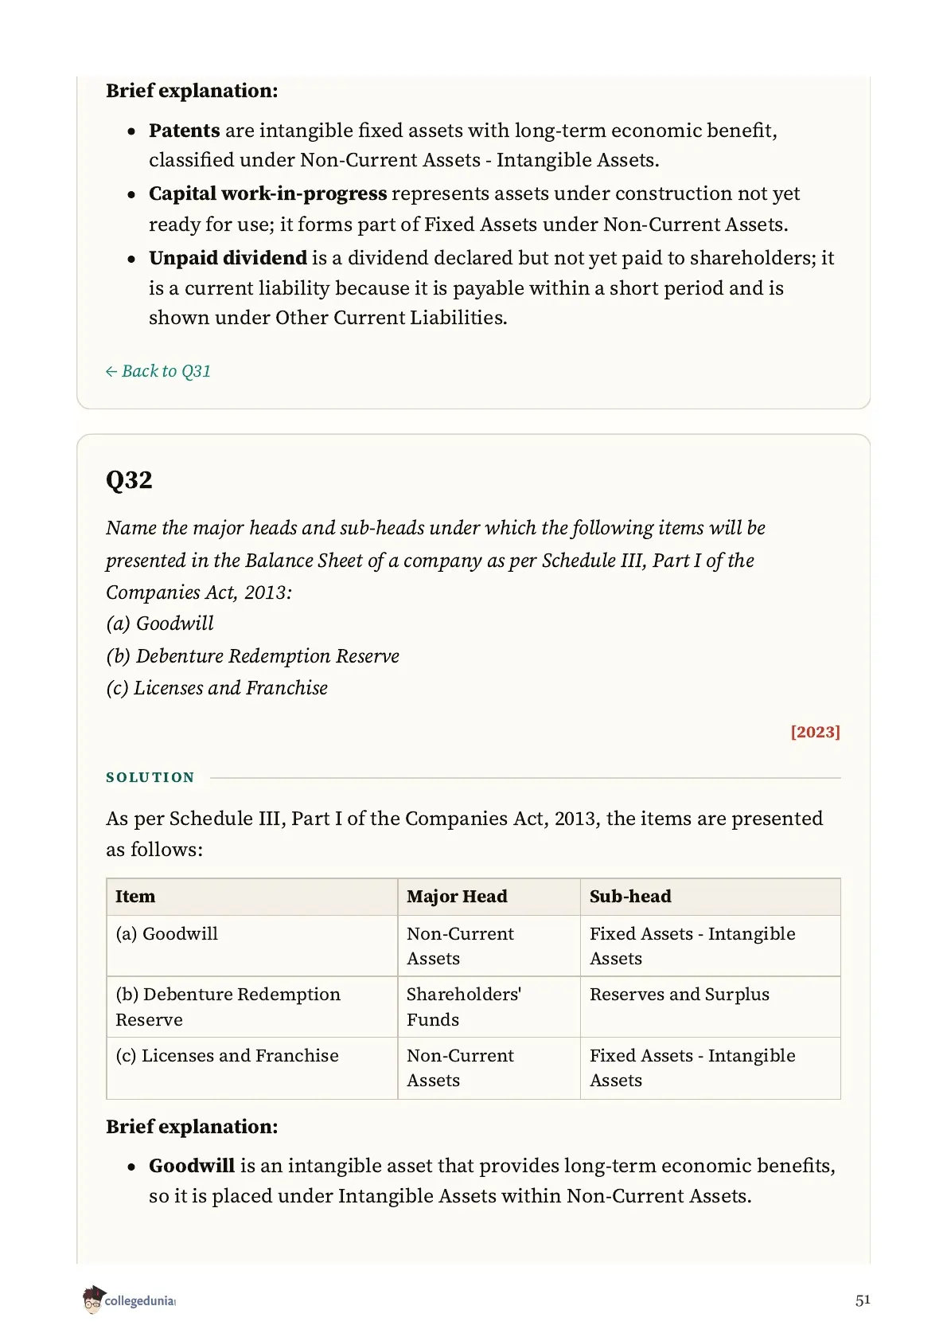Select the Q32 heading
947x1341 pixels.
click(129, 480)
